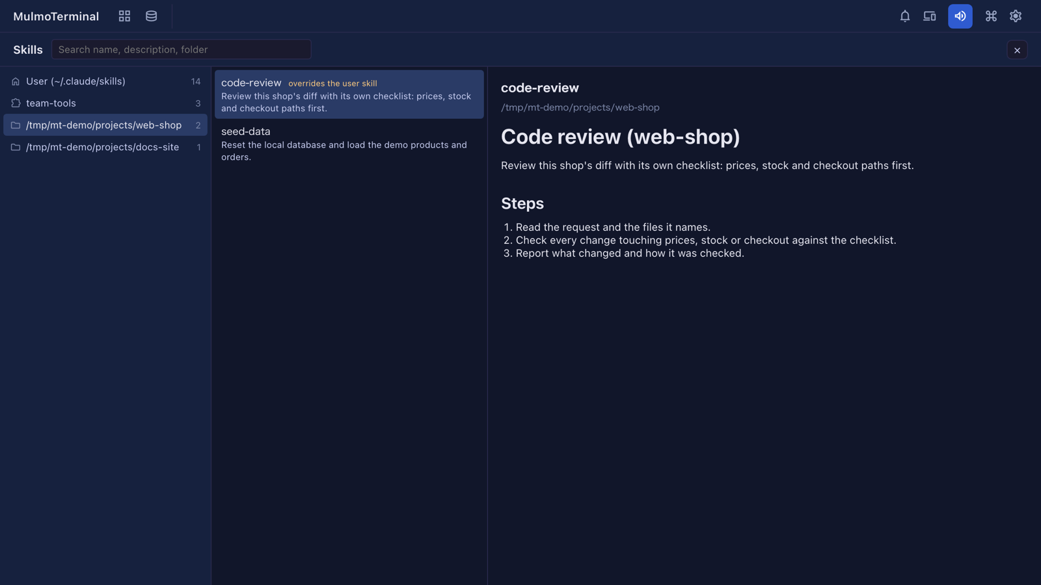The width and height of the screenshot is (1041, 585).
Task: Click the puzzle icon beside team-tools
Action: coord(16,103)
